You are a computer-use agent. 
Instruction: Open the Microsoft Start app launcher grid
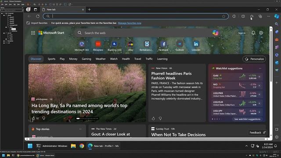point(33,33)
